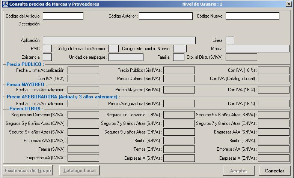Close the Consulta precios window
This screenshot has height=178, width=294.
coord(288,4)
